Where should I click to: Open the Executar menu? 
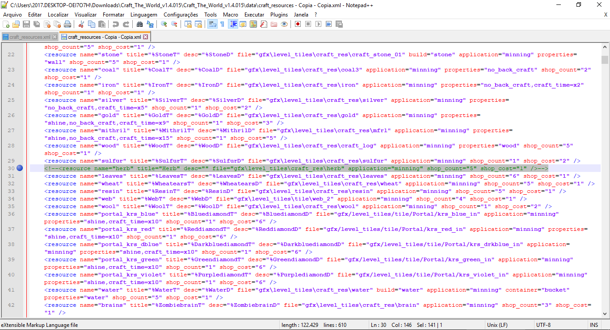tap(254, 15)
